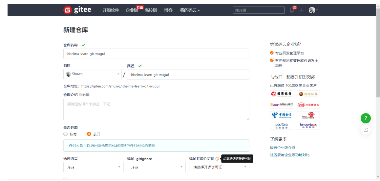The image size is (380, 181).
Task: Click the 尝试码云企业版? heading
Action: (285, 44)
